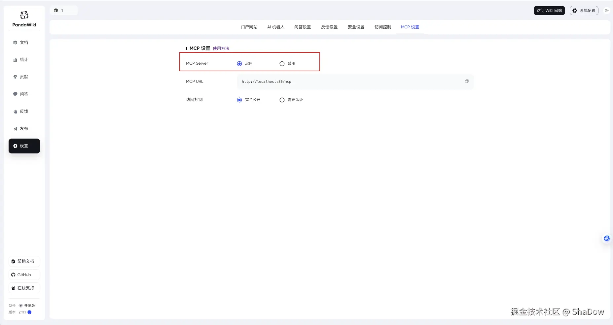Switch to the 反馈设置 tab

[329, 27]
